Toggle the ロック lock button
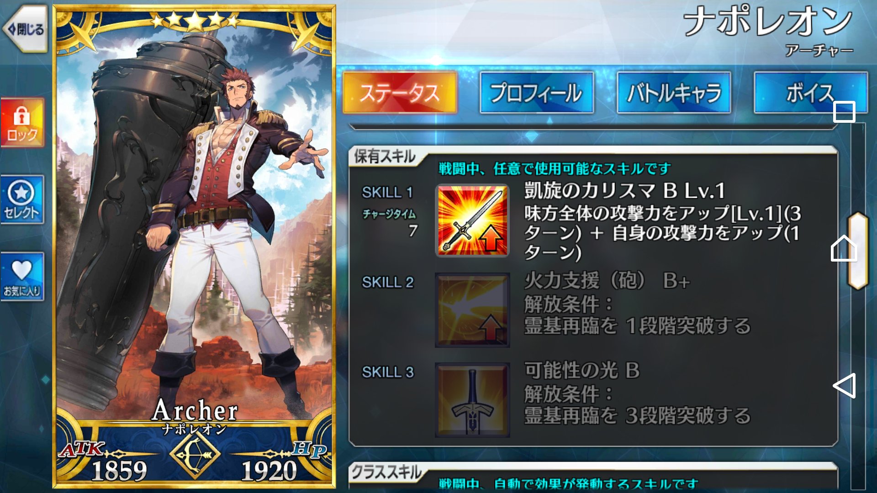This screenshot has width=877, height=493. (22, 123)
